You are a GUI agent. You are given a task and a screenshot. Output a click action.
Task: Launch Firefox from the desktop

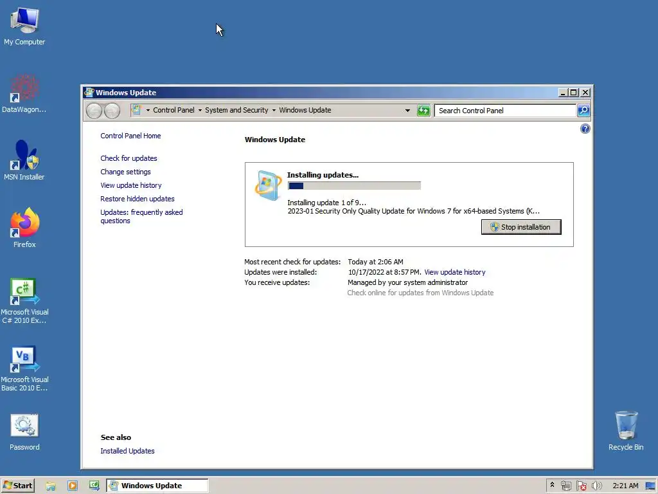(24, 228)
